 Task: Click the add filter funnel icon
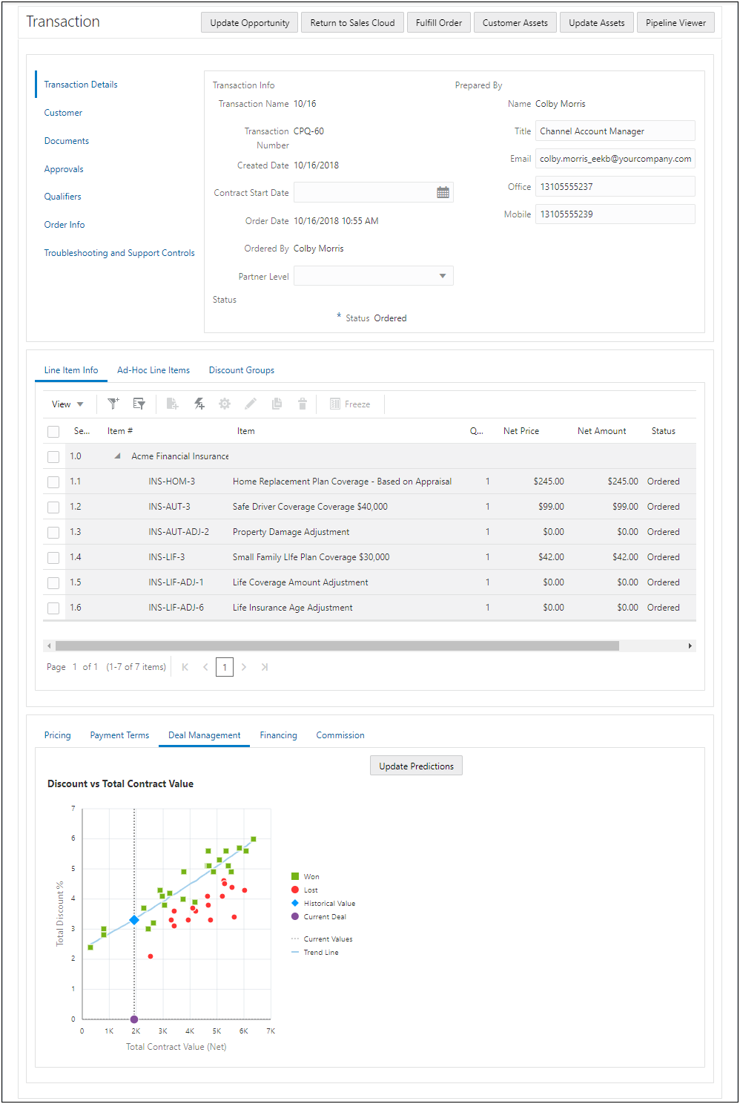point(113,404)
